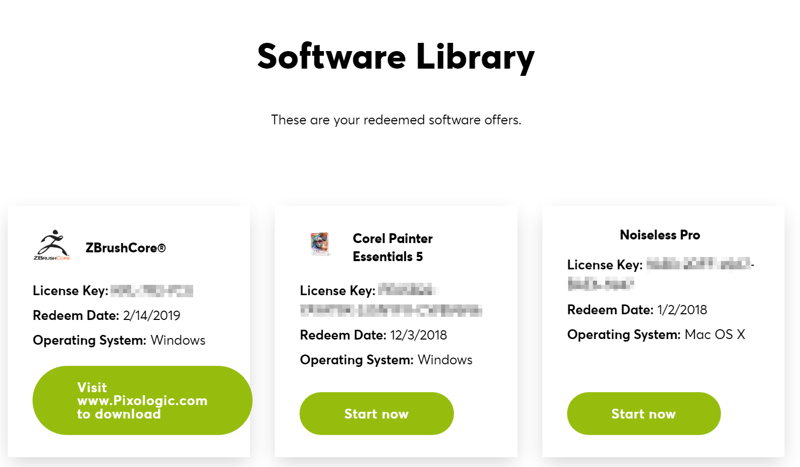Viewport: 800px width, 467px height.
Task: Click the Corel Painter Essentials 5 card
Action: tap(396, 330)
